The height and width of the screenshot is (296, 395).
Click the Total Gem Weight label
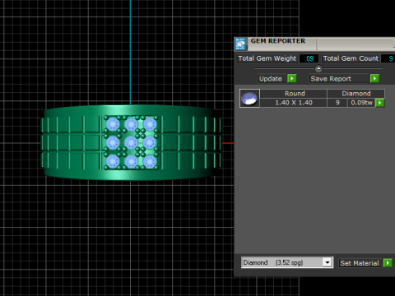coord(267,58)
